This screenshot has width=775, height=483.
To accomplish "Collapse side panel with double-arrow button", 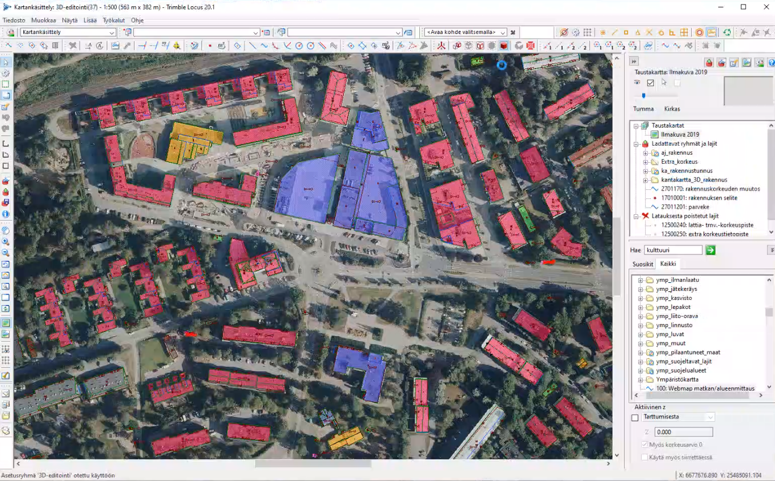I will tap(634, 62).
